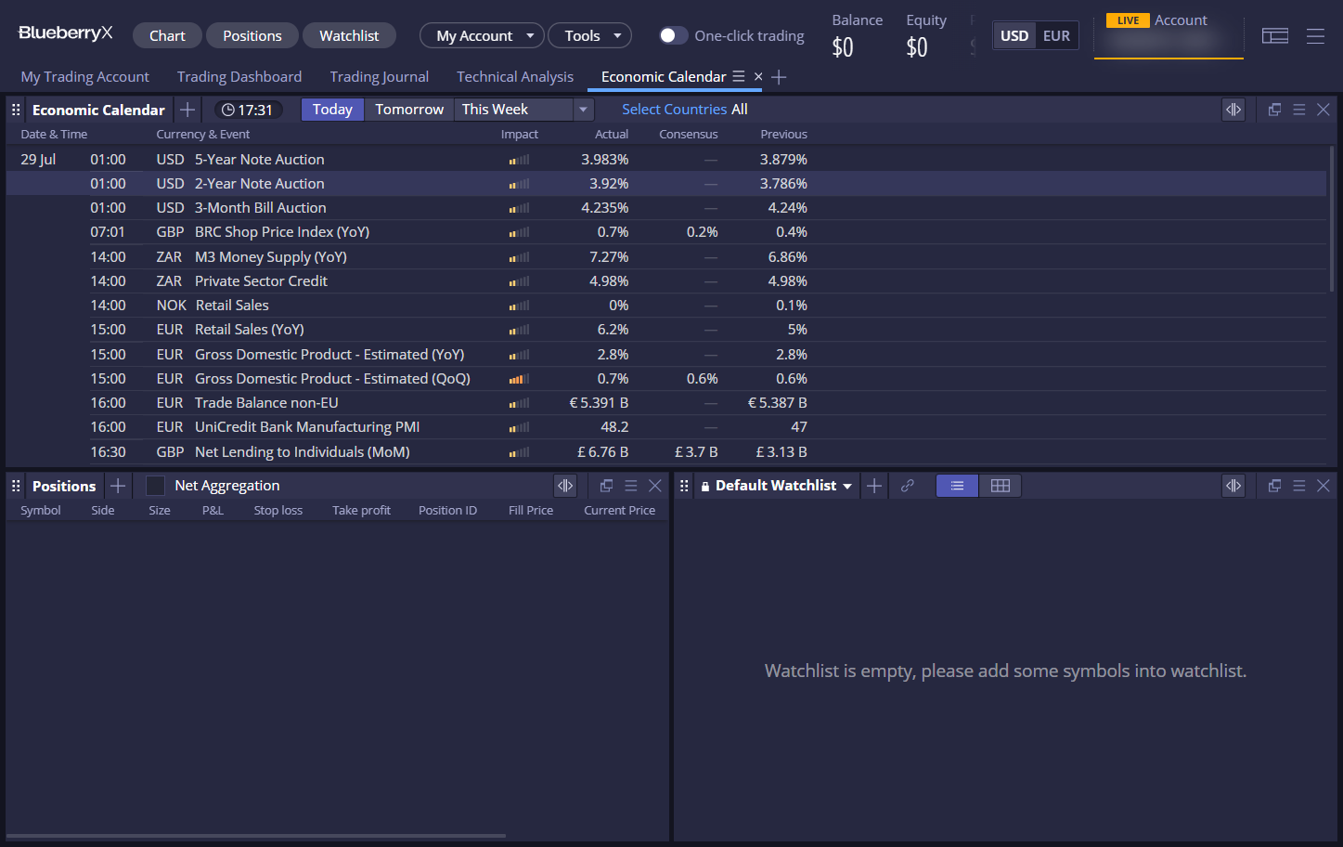Click the Watchlist button in top bar
This screenshot has height=847, width=1343.
point(349,35)
